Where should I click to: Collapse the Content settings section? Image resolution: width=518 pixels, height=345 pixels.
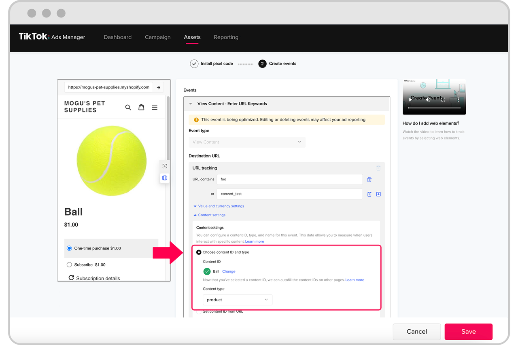click(x=212, y=215)
